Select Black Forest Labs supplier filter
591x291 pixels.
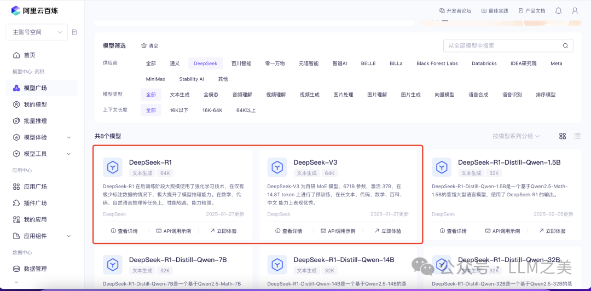click(x=437, y=63)
